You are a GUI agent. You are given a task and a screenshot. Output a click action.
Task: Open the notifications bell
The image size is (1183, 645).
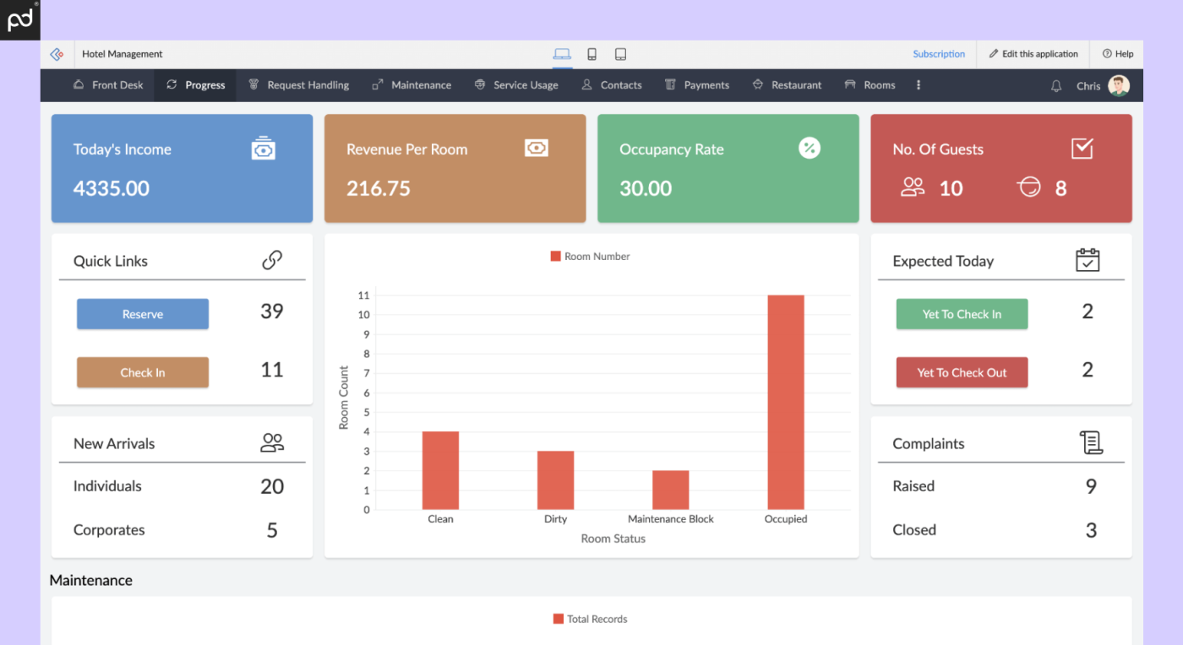coord(1055,84)
